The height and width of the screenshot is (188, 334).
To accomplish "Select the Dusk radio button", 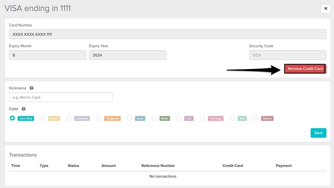I will coord(130,118).
